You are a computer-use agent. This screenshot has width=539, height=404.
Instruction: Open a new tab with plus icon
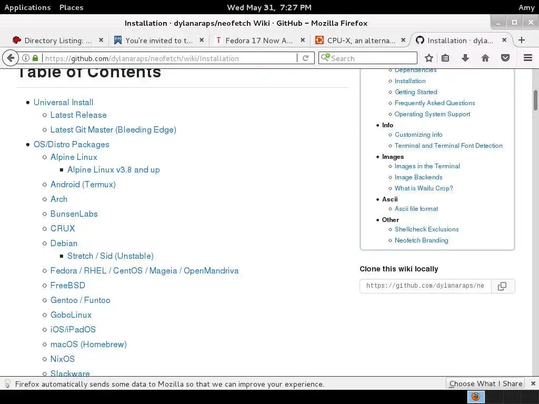(522, 40)
